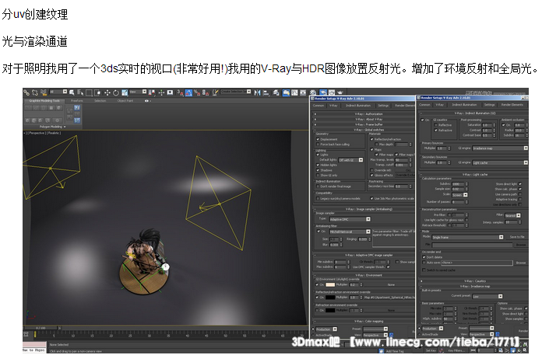Enable Switch to saved cache checkbox

point(424,270)
